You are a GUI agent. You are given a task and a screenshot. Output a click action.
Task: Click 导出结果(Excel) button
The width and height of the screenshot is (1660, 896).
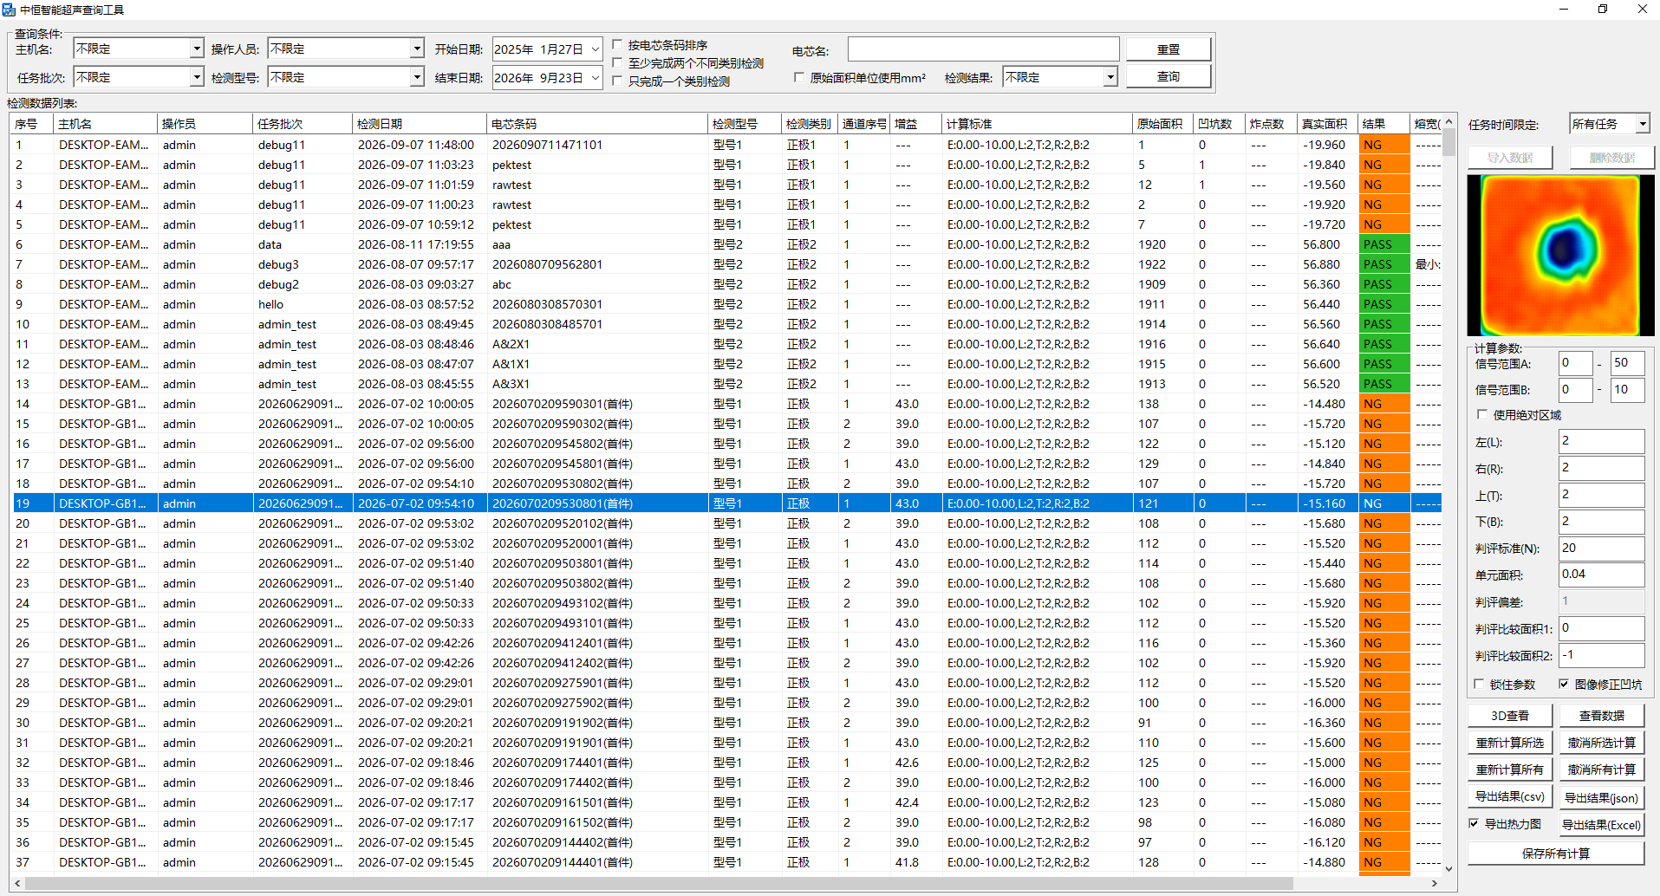[1601, 825]
